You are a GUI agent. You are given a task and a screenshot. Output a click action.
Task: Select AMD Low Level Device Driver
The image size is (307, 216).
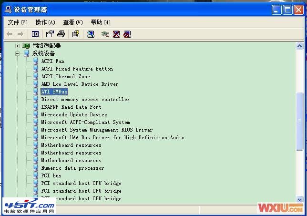coord(80,84)
